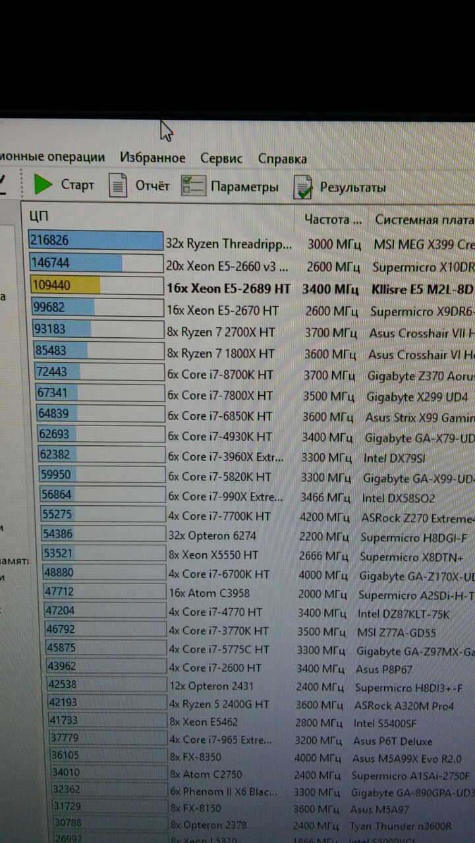475x843 pixels.
Task: Sort by the ЦП column header
Action: (x=39, y=215)
